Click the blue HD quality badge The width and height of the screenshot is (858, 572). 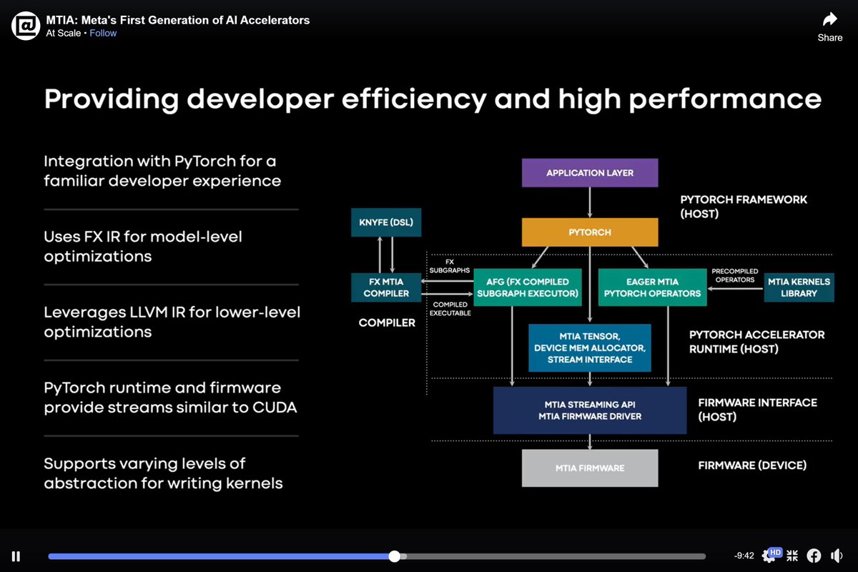coord(774,552)
